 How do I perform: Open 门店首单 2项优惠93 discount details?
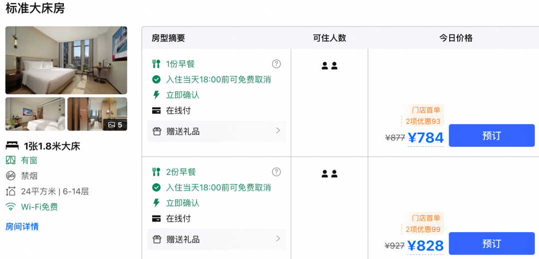[x=423, y=116]
